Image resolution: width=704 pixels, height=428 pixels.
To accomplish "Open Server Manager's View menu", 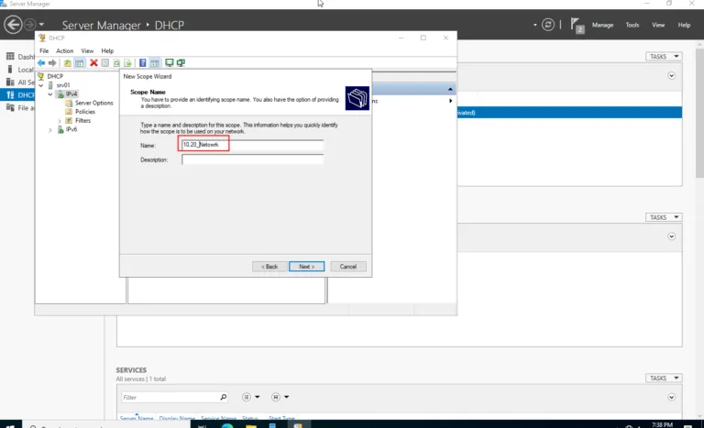I will (658, 25).
